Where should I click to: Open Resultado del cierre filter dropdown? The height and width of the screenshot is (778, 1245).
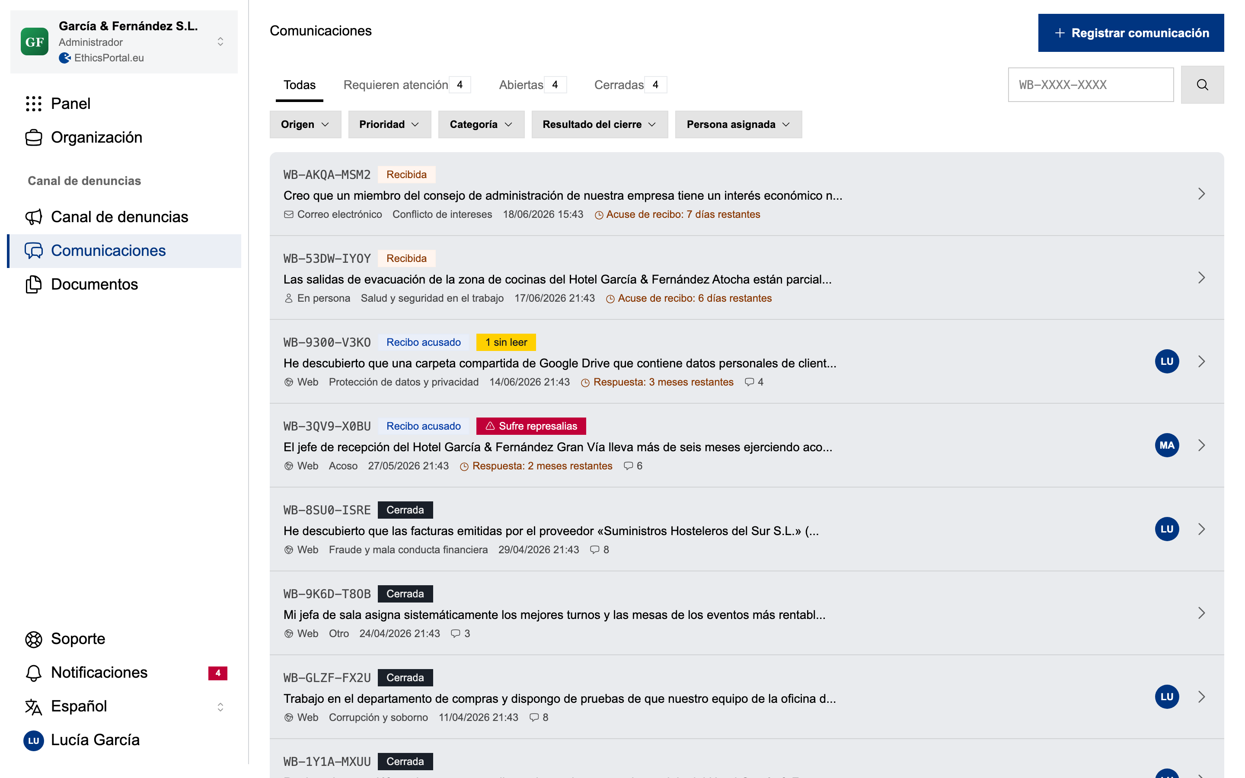point(599,124)
